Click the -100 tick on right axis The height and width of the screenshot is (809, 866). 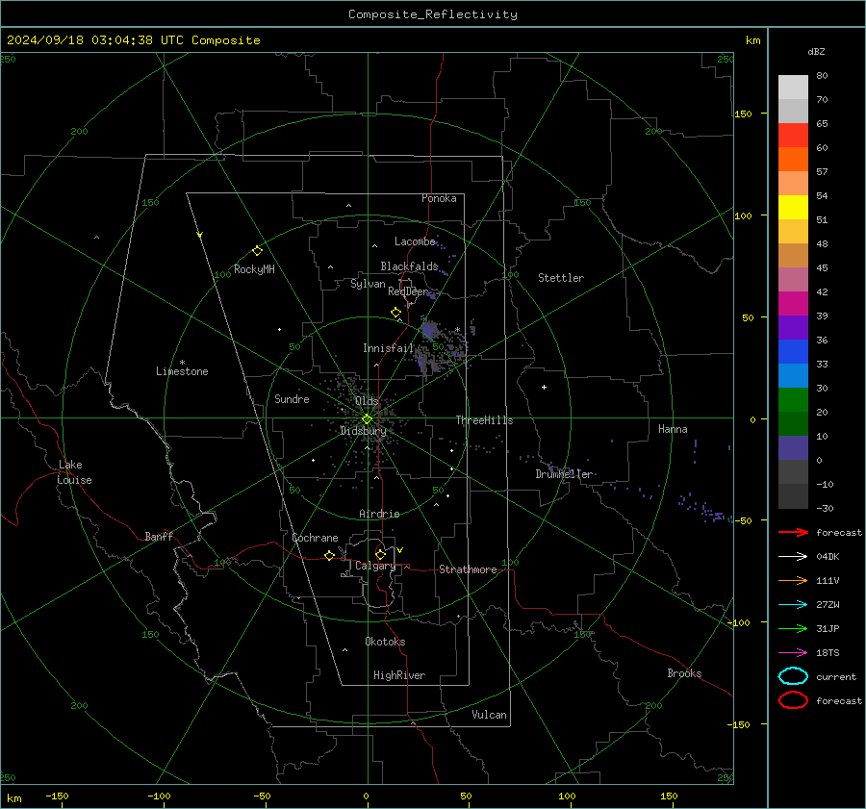pos(738,622)
